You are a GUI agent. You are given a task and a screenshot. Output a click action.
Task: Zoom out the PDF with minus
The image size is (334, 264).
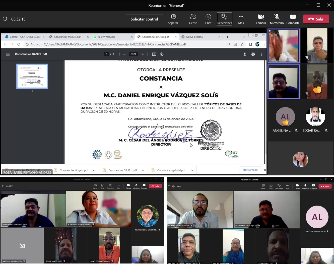(124, 54)
